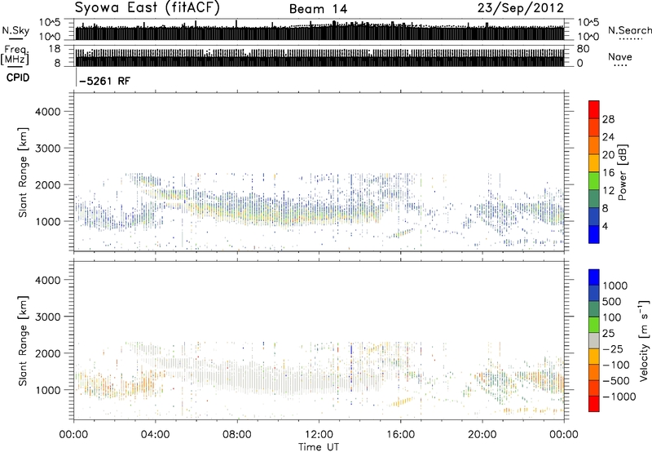Click the '100' tick on the Velocity colorbar
This screenshot has width=652, height=452.
click(612, 317)
